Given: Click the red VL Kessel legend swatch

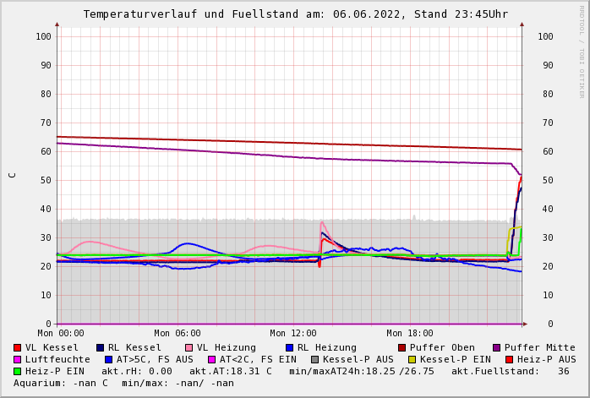Looking at the screenshot, I should tap(17, 347).
